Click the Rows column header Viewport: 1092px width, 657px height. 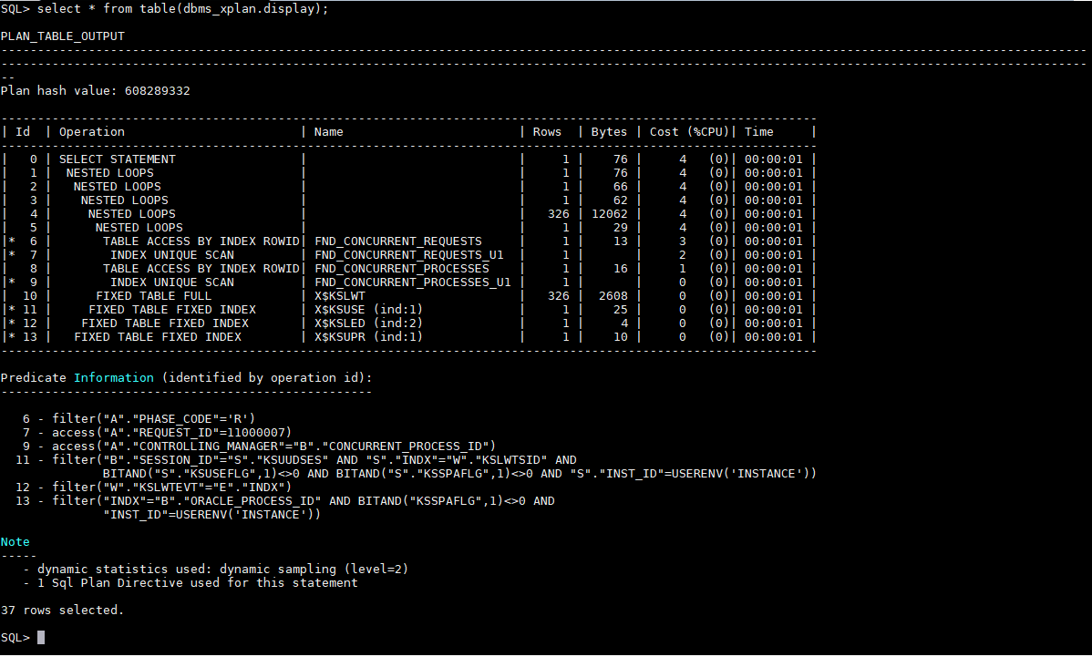pos(547,131)
